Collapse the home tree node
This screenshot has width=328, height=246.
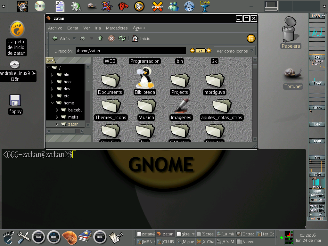tap(53, 103)
